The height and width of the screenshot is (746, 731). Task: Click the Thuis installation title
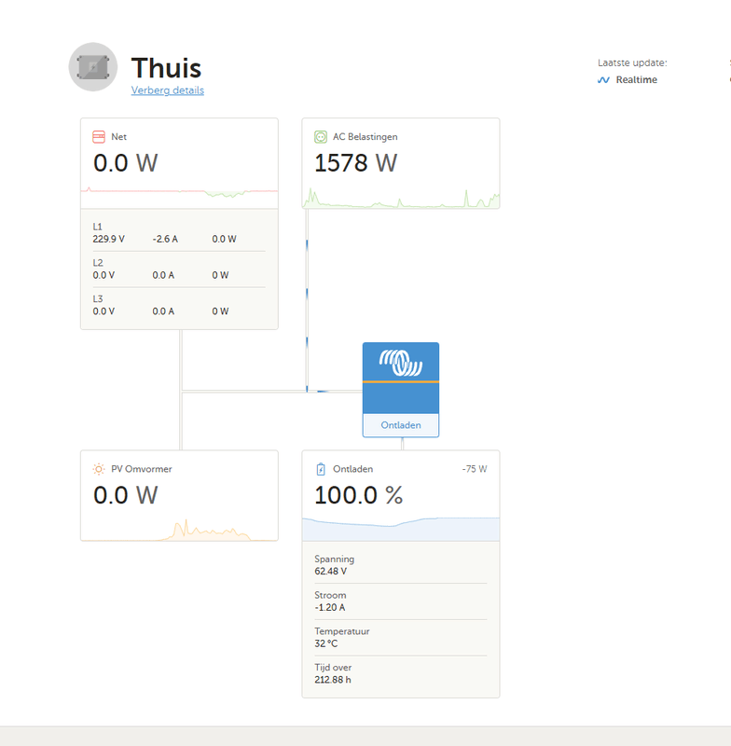167,68
